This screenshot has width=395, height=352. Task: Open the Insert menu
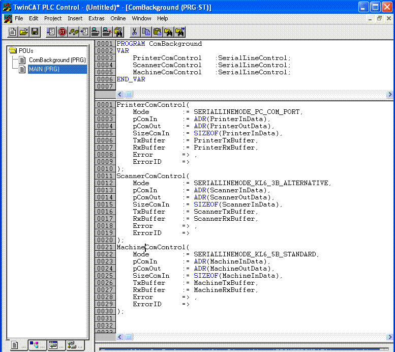pos(75,18)
